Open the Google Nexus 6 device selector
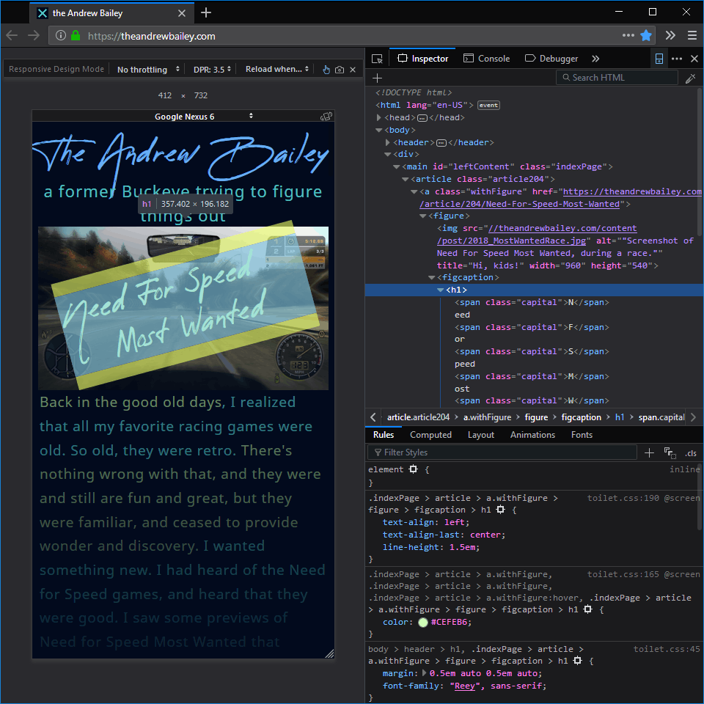 click(203, 117)
